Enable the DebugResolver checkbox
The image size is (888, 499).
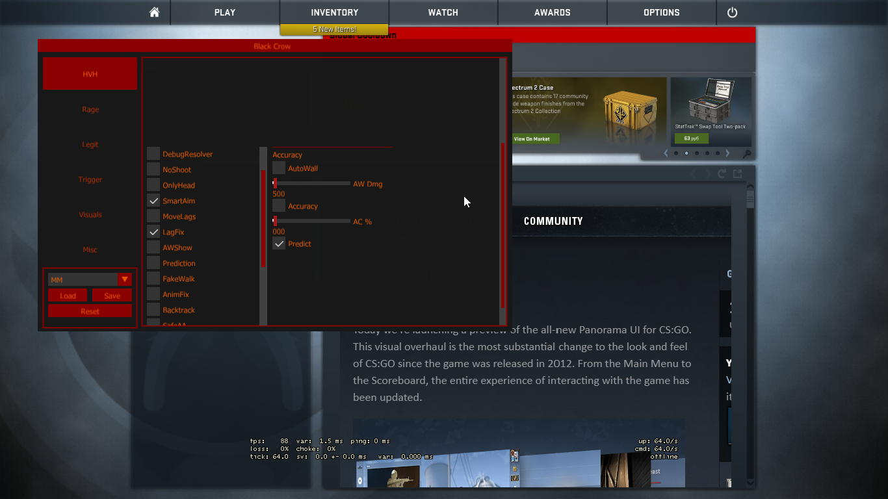(x=153, y=154)
